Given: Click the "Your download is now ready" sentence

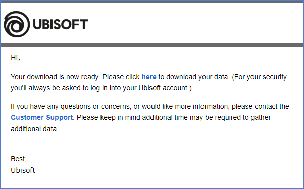Looking at the screenshot, I should pos(55,77).
